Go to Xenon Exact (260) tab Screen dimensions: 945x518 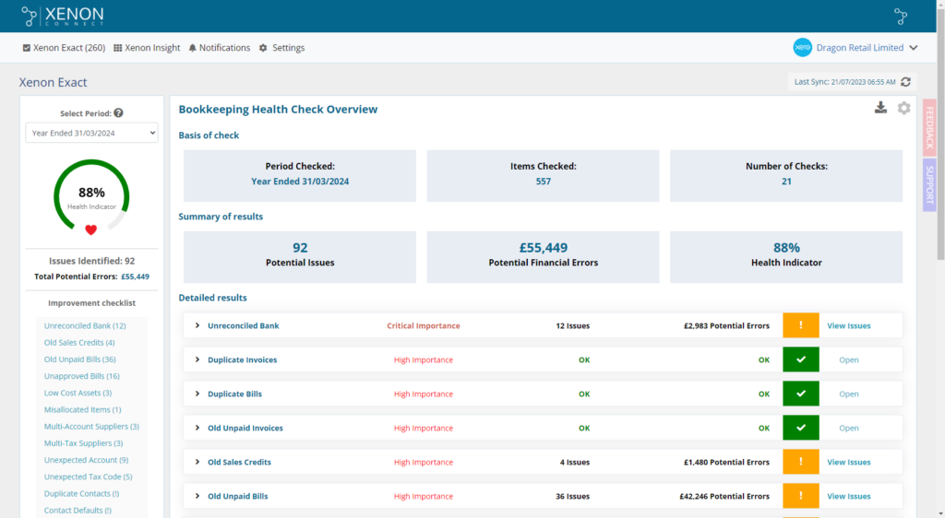coord(64,48)
